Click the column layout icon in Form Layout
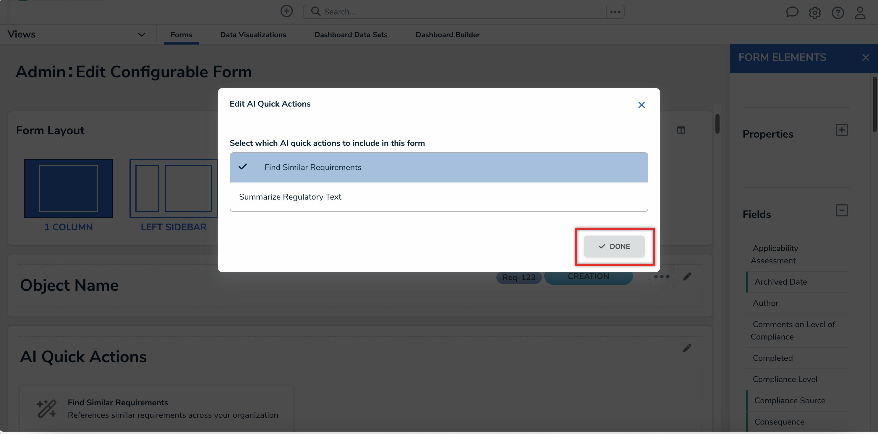The height and width of the screenshot is (434, 878). coord(681,130)
